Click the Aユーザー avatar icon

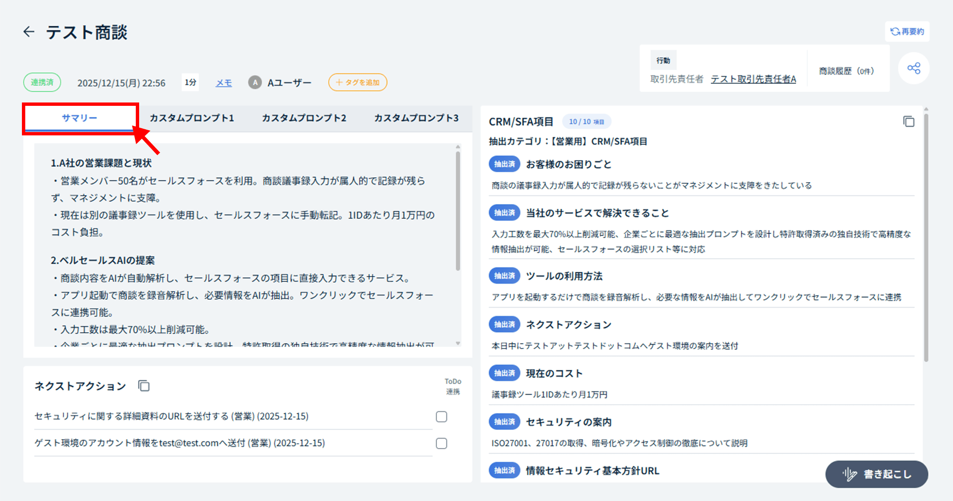255,82
